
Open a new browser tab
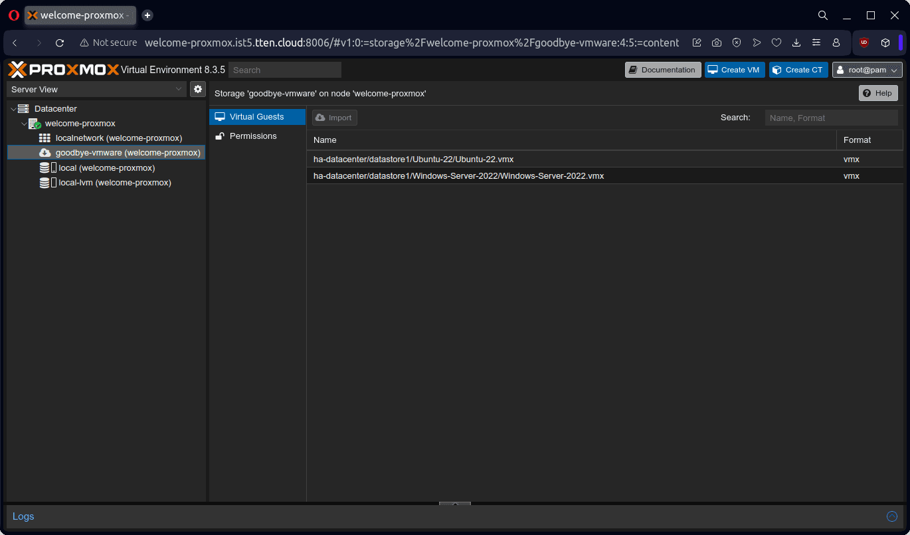point(147,15)
